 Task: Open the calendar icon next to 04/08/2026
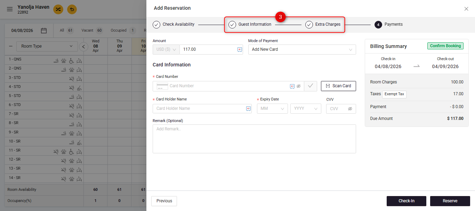tap(44, 31)
